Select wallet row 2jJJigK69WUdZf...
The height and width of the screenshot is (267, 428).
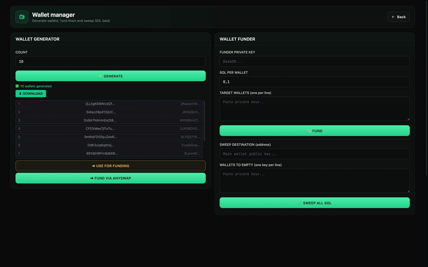109,104
